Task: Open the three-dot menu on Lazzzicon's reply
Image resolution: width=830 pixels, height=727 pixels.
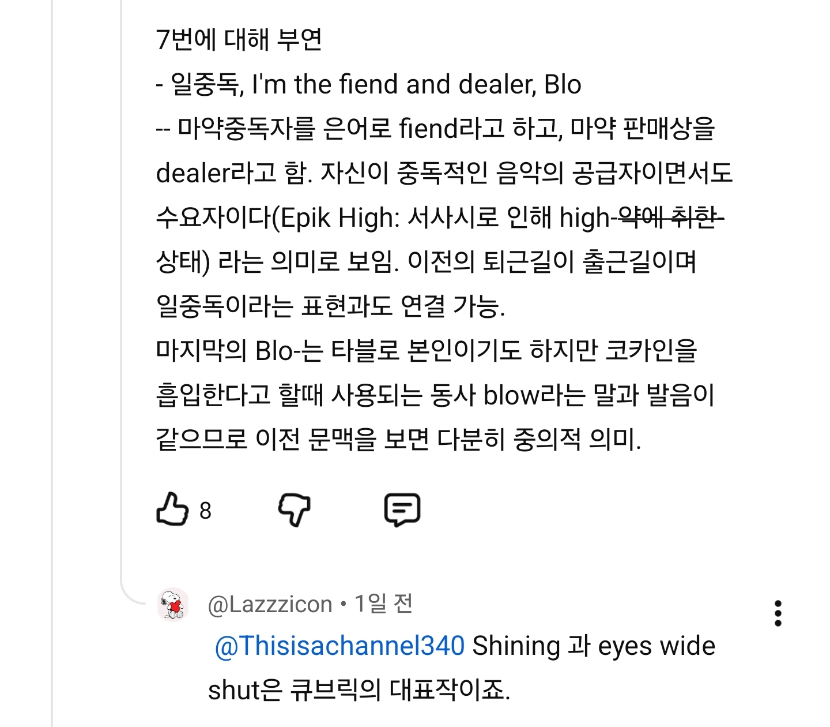Action: click(x=778, y=613)
